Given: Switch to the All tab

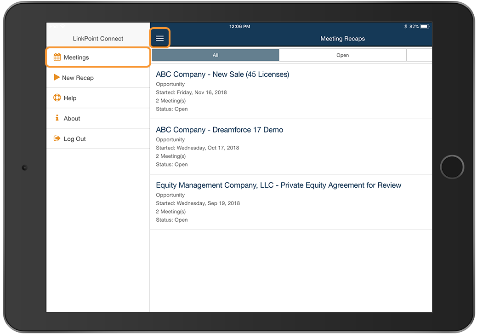Looking at the screenshot, I should (216, 55).
